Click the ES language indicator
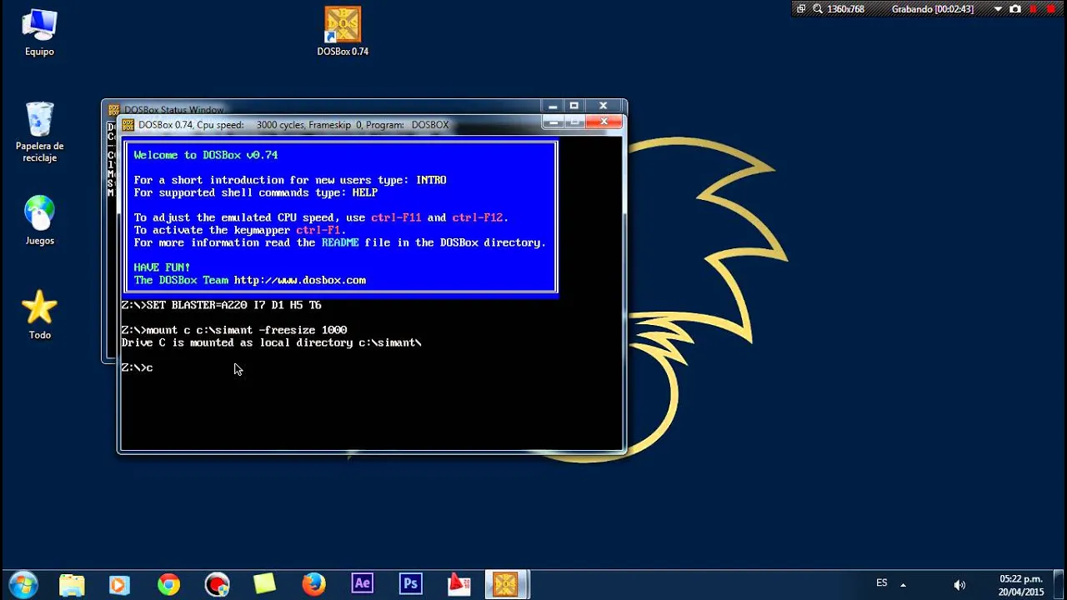 pyautogui.click(x=882, y=583)
